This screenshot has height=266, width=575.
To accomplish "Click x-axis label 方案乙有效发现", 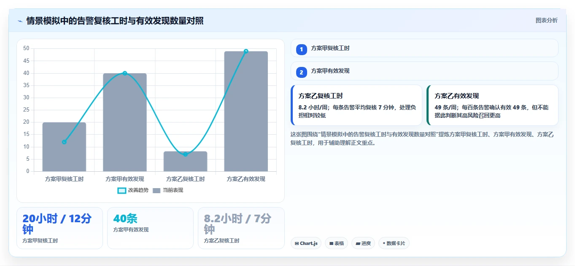I will (246, 179).
